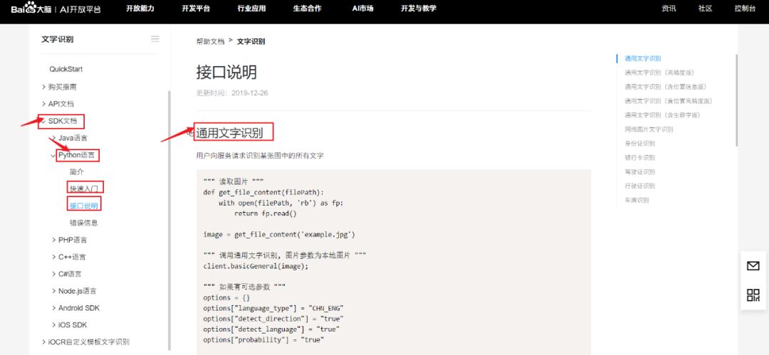This screenshot has height=355, width=769.
Task: Click the 接口说明 page heading
Action: [226, 73]
